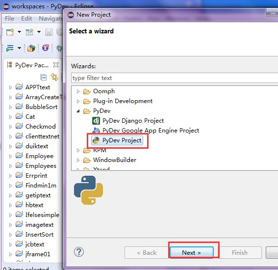Click the type filter text field
This screenshot has width=278, height=270.
[x=175, y=78]
